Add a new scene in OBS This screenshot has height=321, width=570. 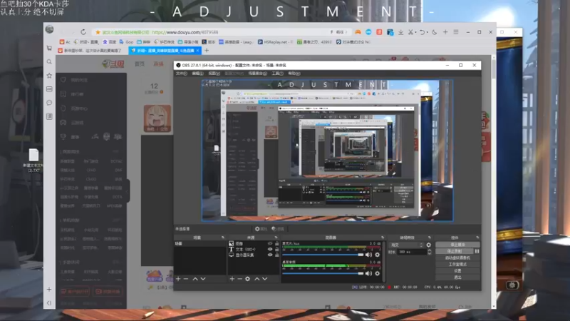(x=178, y=279)
